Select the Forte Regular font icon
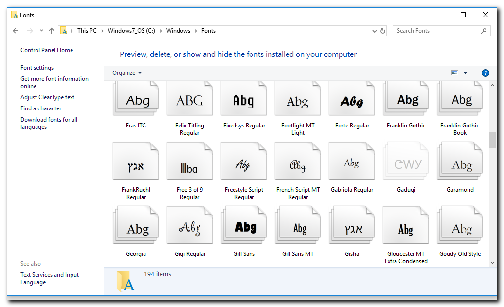The width and height of the screenshot is (504, 307). point(352,101)
